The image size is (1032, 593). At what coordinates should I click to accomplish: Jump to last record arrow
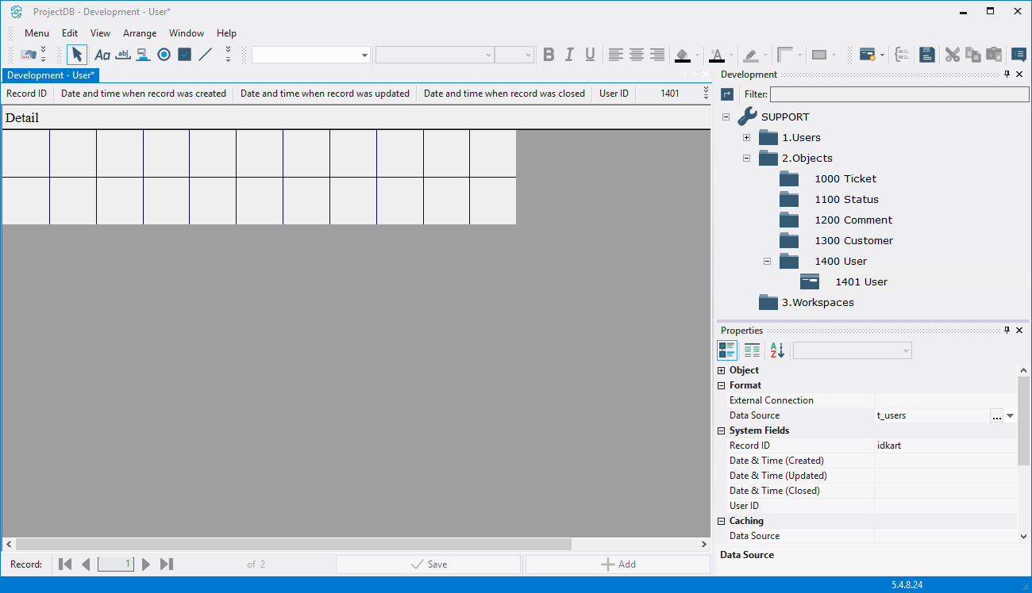(167, 564)
